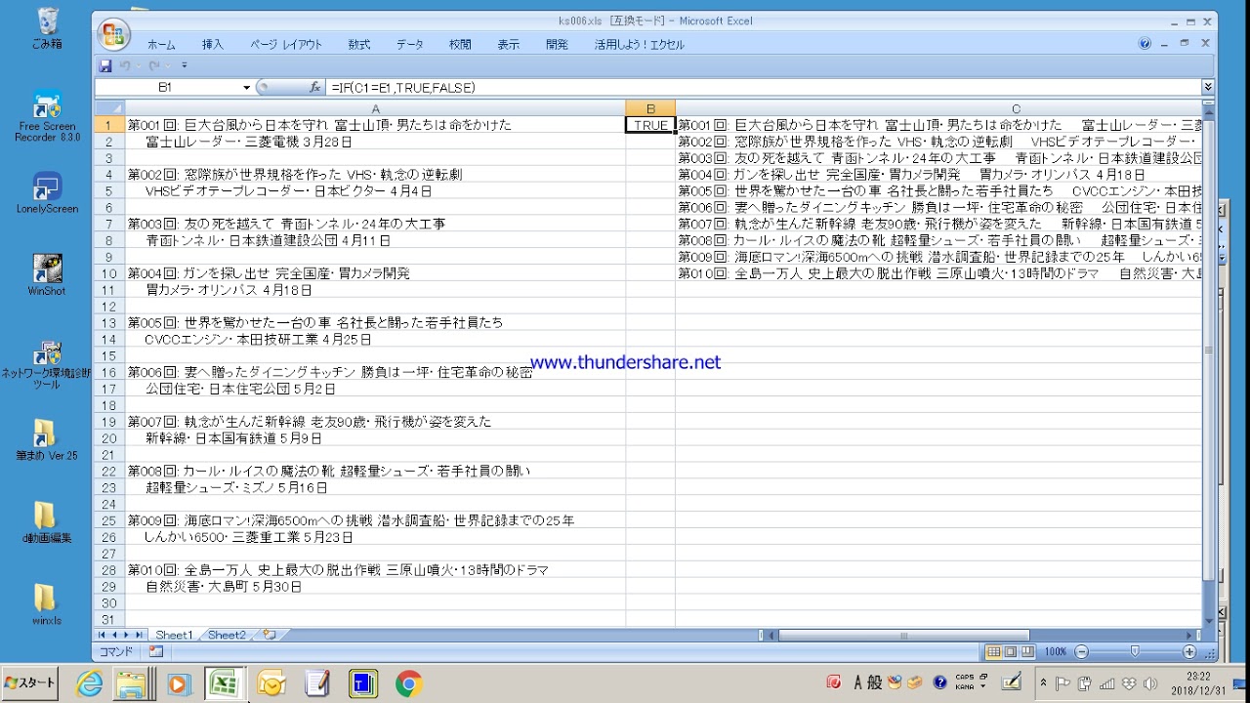Click the macro record icon in status bar
1250x703 pixels.
[x=156, y=651]
